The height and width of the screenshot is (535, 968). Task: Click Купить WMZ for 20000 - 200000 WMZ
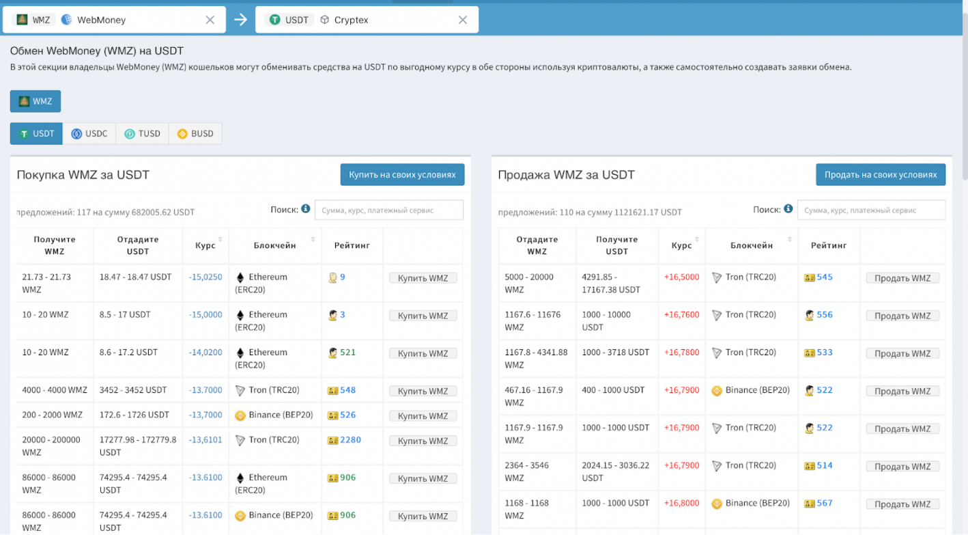click(x=423, y=441)
